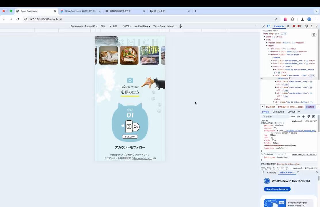Viewport: 320px width, 207px height.
Task: Add new style rule with plus icon
Action: [x=304, y=117]
